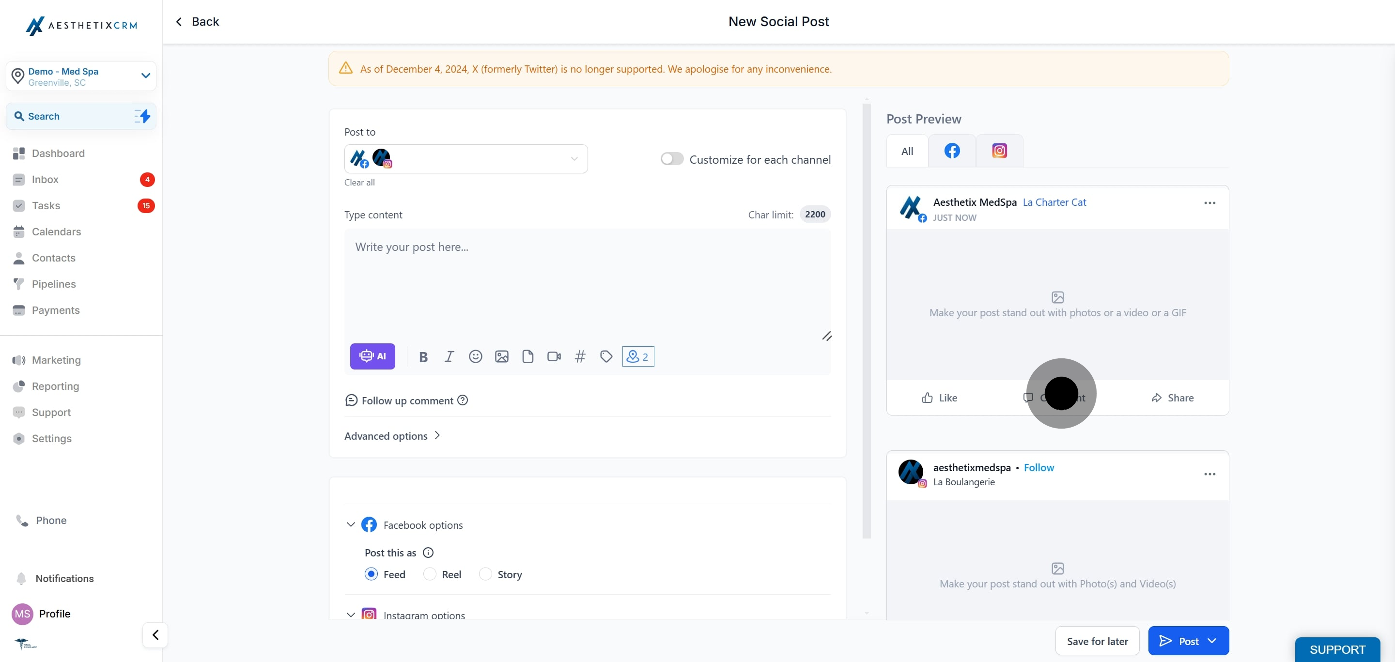The image size is (1395, 662).
Task: Expand Advanced options
Action: (x=392, y=436)
